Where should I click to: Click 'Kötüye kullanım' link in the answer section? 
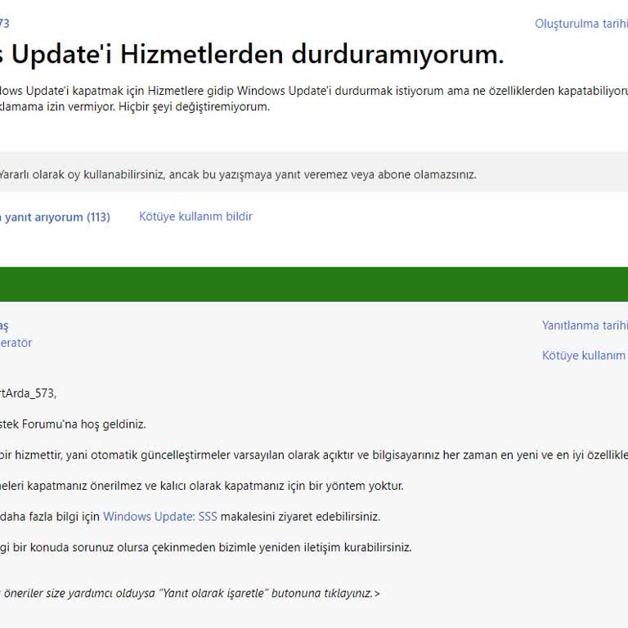[x=585, y=355]
